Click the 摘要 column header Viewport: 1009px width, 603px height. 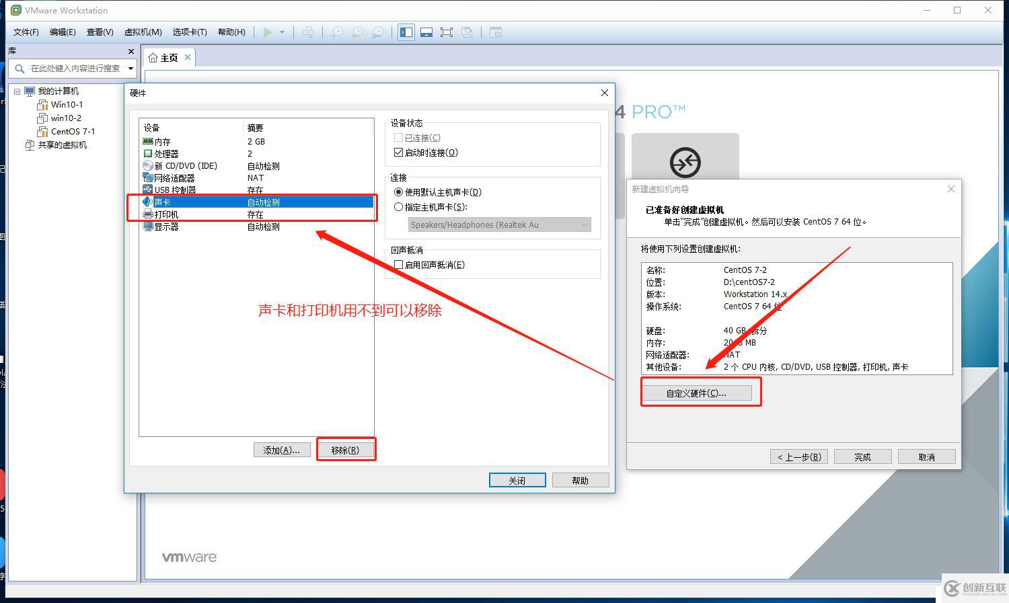(307, 128)
